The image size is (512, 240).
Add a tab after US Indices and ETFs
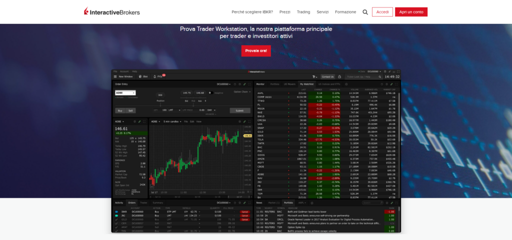346,84
